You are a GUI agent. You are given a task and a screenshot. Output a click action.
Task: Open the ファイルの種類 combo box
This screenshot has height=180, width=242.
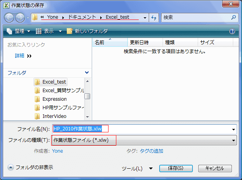coord(144,140)
